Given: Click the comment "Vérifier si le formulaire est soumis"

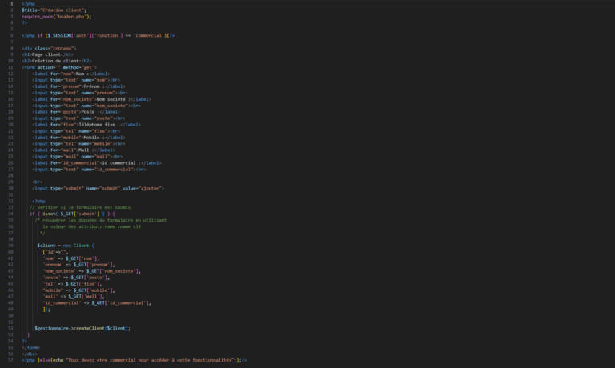Looking at the screenshot, I should [80, 207].
